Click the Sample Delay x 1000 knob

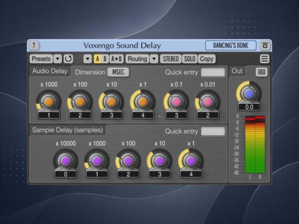point(97,161)
